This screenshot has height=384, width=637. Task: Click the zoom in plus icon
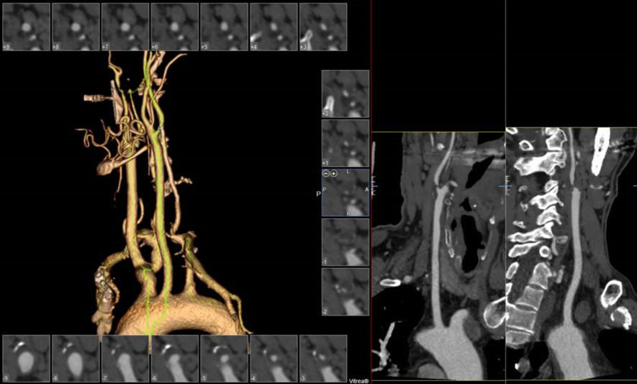(334, 174)
